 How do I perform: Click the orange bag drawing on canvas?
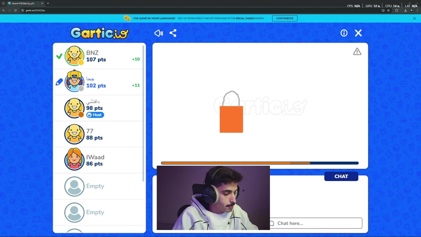pos(231,112)
